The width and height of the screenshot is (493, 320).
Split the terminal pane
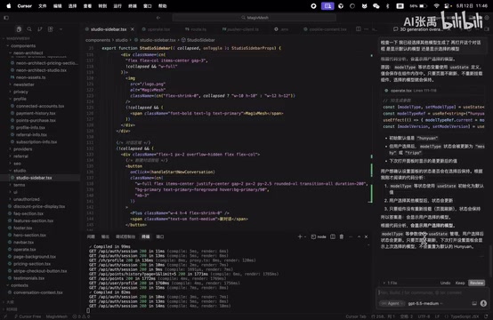[x=333, y=236]
